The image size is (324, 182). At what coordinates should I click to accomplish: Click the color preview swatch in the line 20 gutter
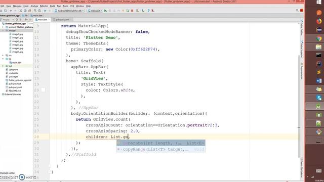click(43, 90)
